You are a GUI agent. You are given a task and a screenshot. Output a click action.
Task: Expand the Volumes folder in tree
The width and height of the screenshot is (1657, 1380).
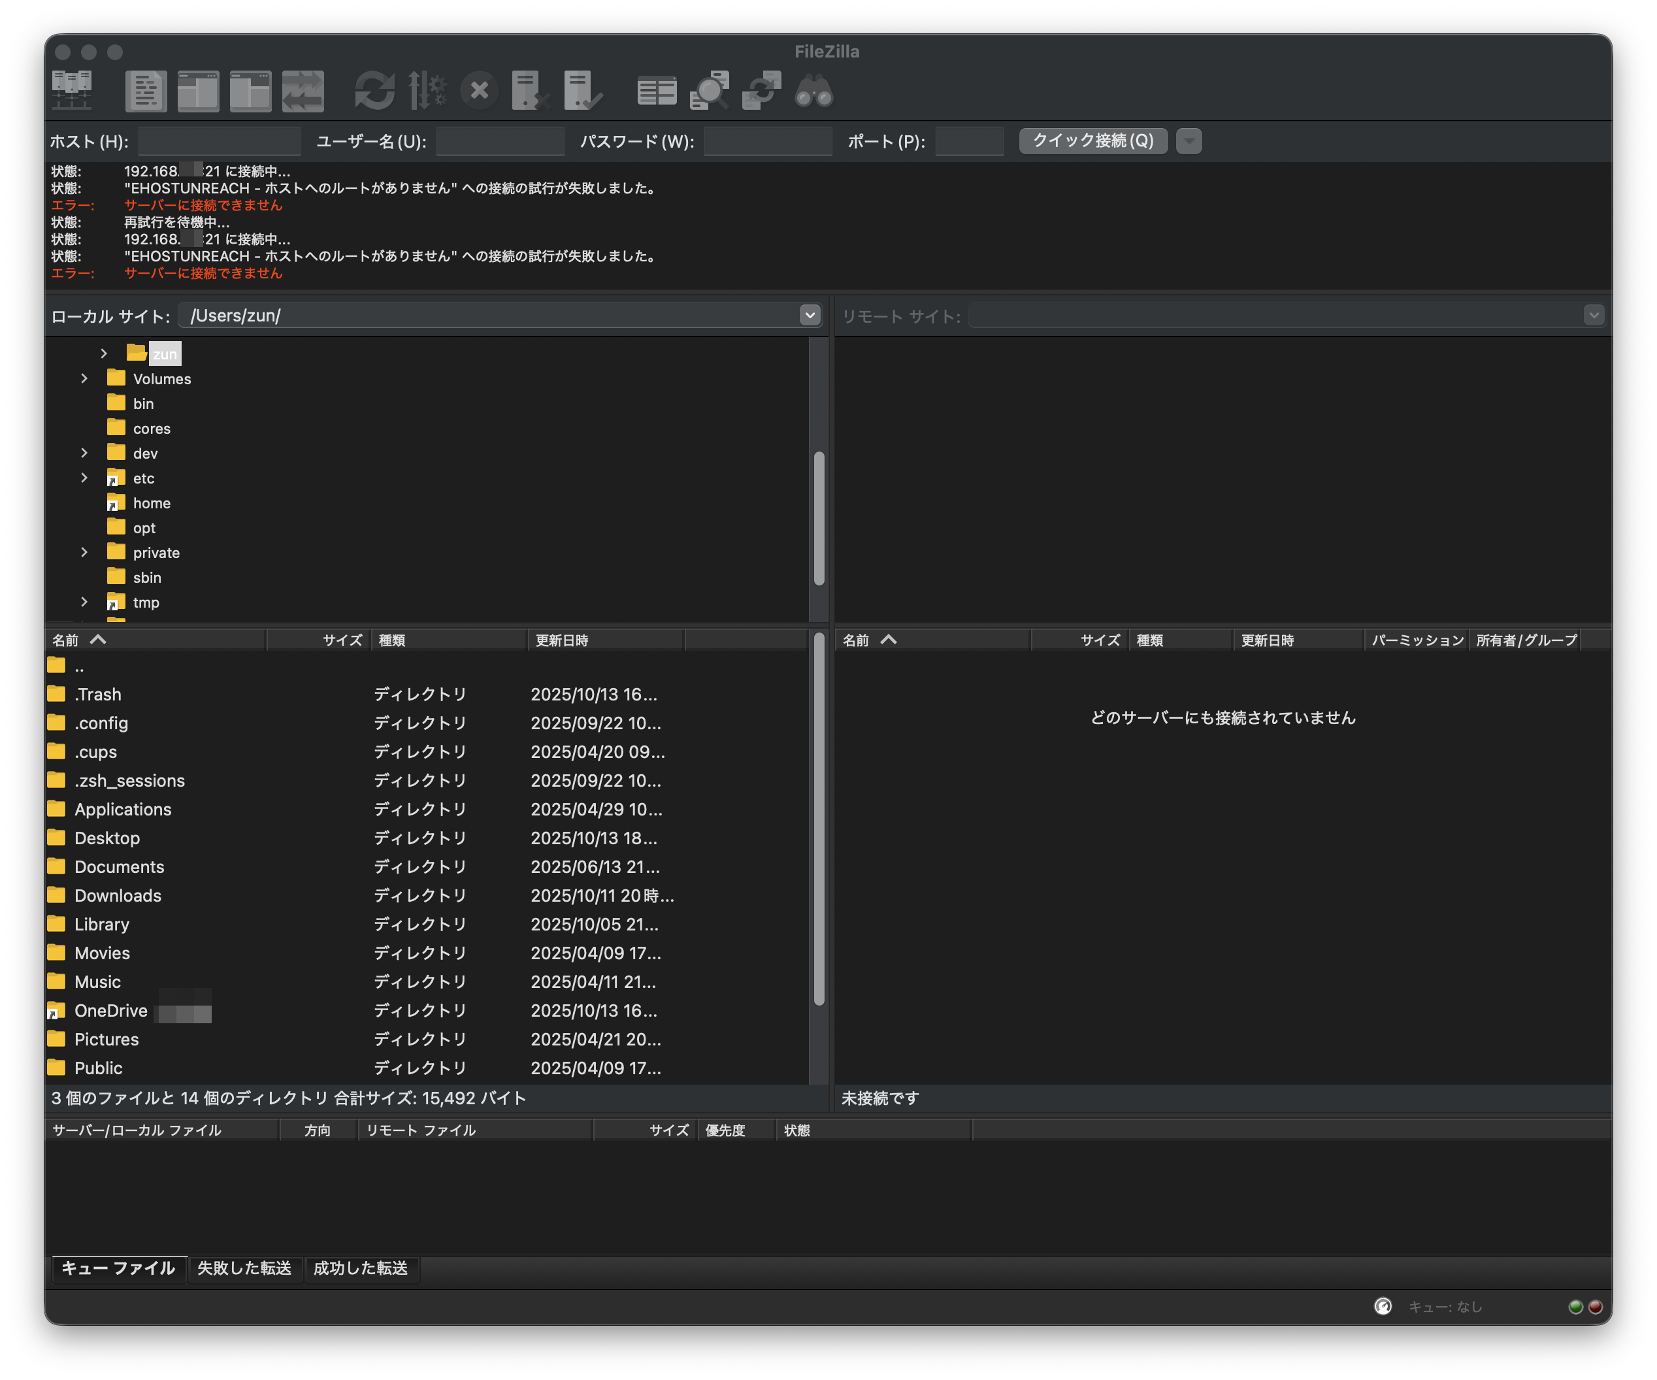click(x=84, y=379)
